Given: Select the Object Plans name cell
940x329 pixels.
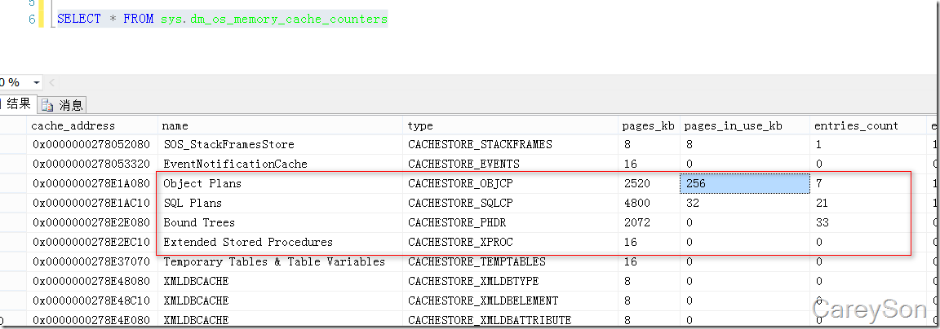Looking at the screenshot, I should point(202,184).
